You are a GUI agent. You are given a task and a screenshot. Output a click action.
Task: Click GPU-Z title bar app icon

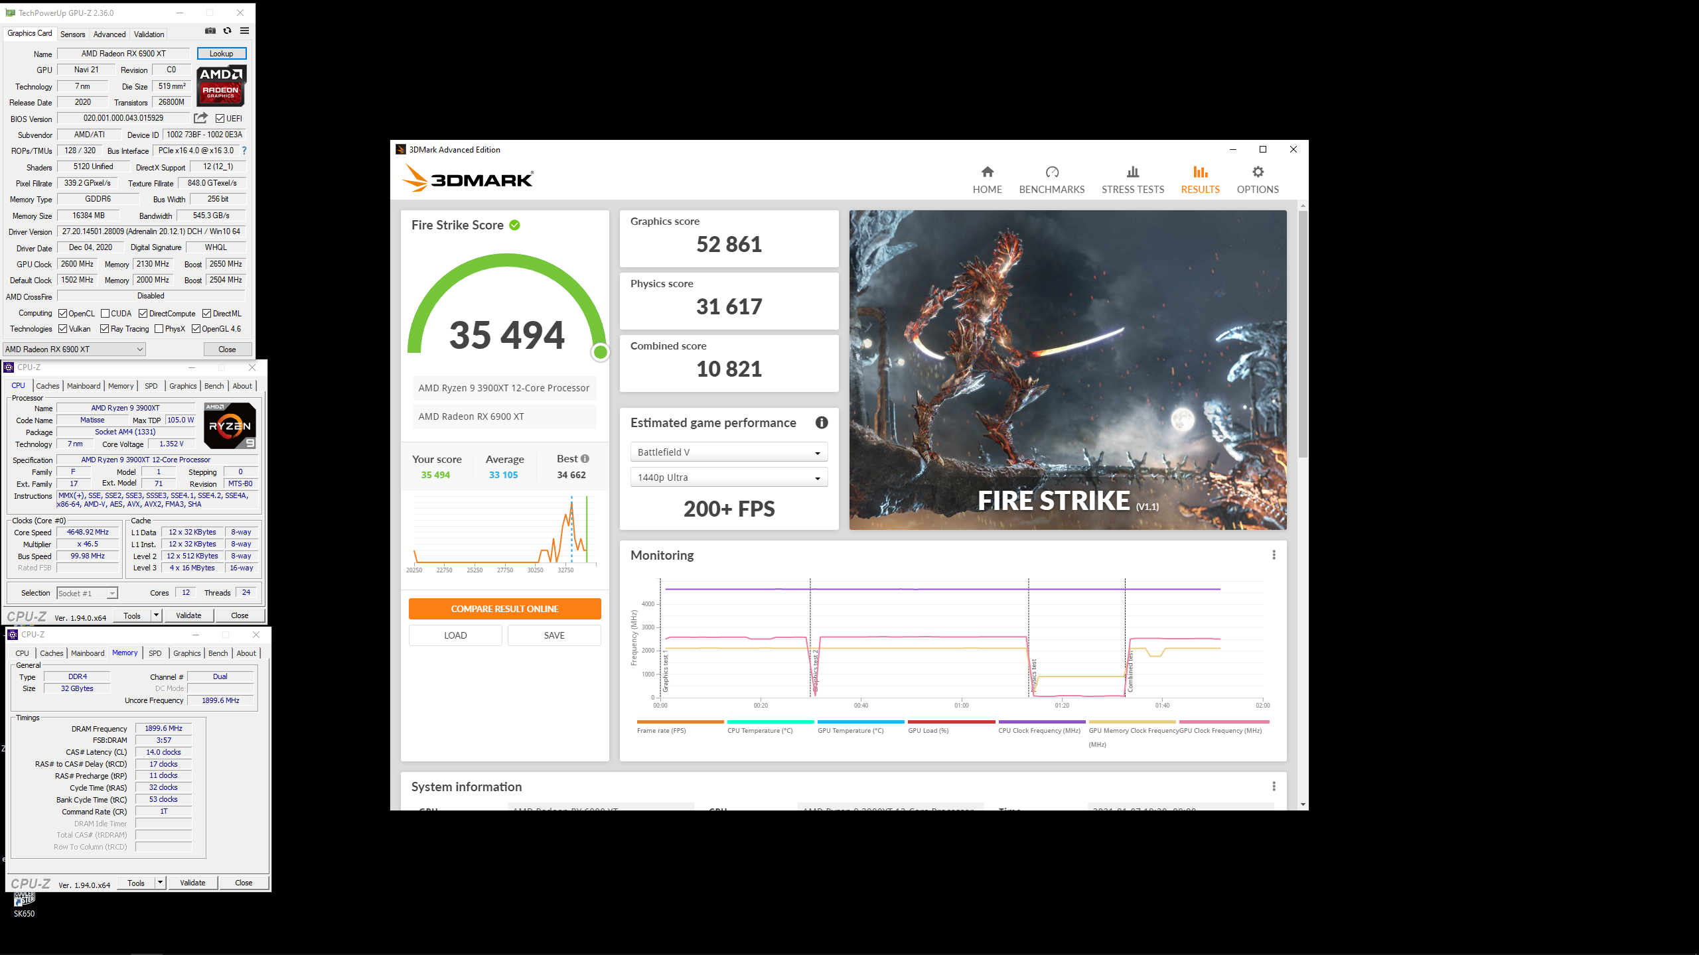(10, 13)
